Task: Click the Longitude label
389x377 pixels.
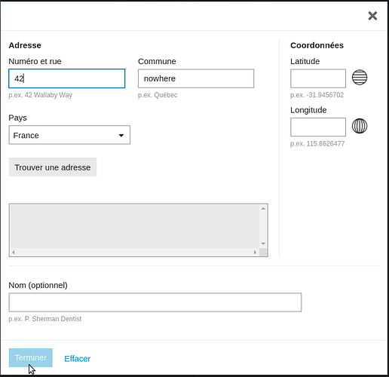Action: click(x=308, y=110)
